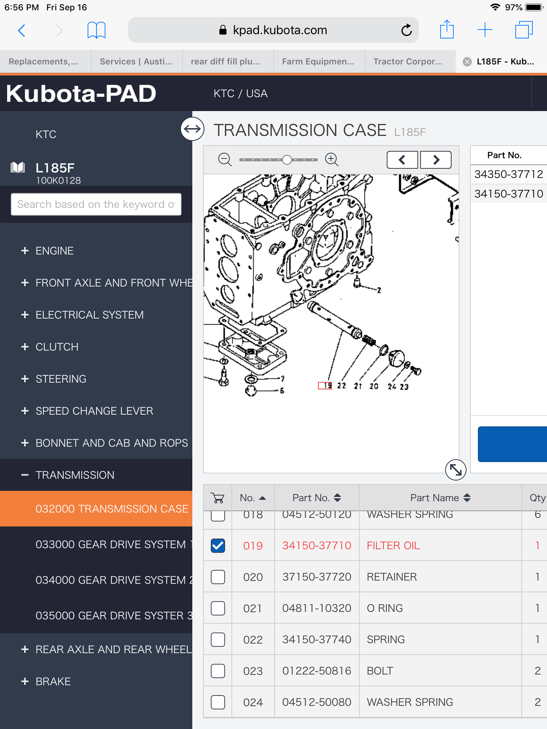
Task: Click the shopping cart column icon
Action: [218, 498]
